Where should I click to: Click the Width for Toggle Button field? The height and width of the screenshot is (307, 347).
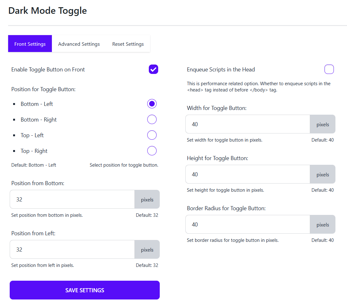coord(248,124)
